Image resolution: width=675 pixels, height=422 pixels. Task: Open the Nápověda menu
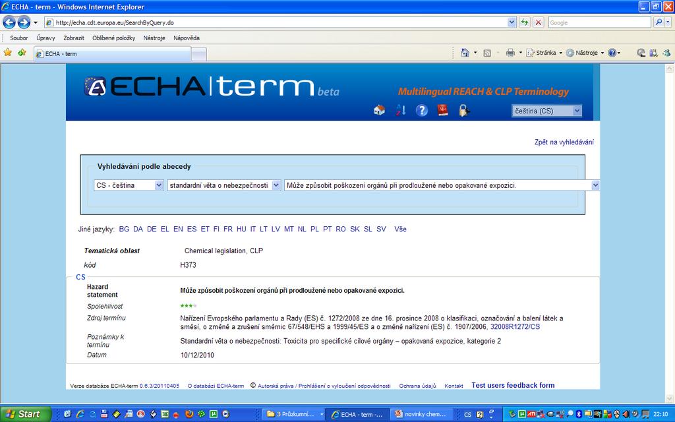(187, 38)
